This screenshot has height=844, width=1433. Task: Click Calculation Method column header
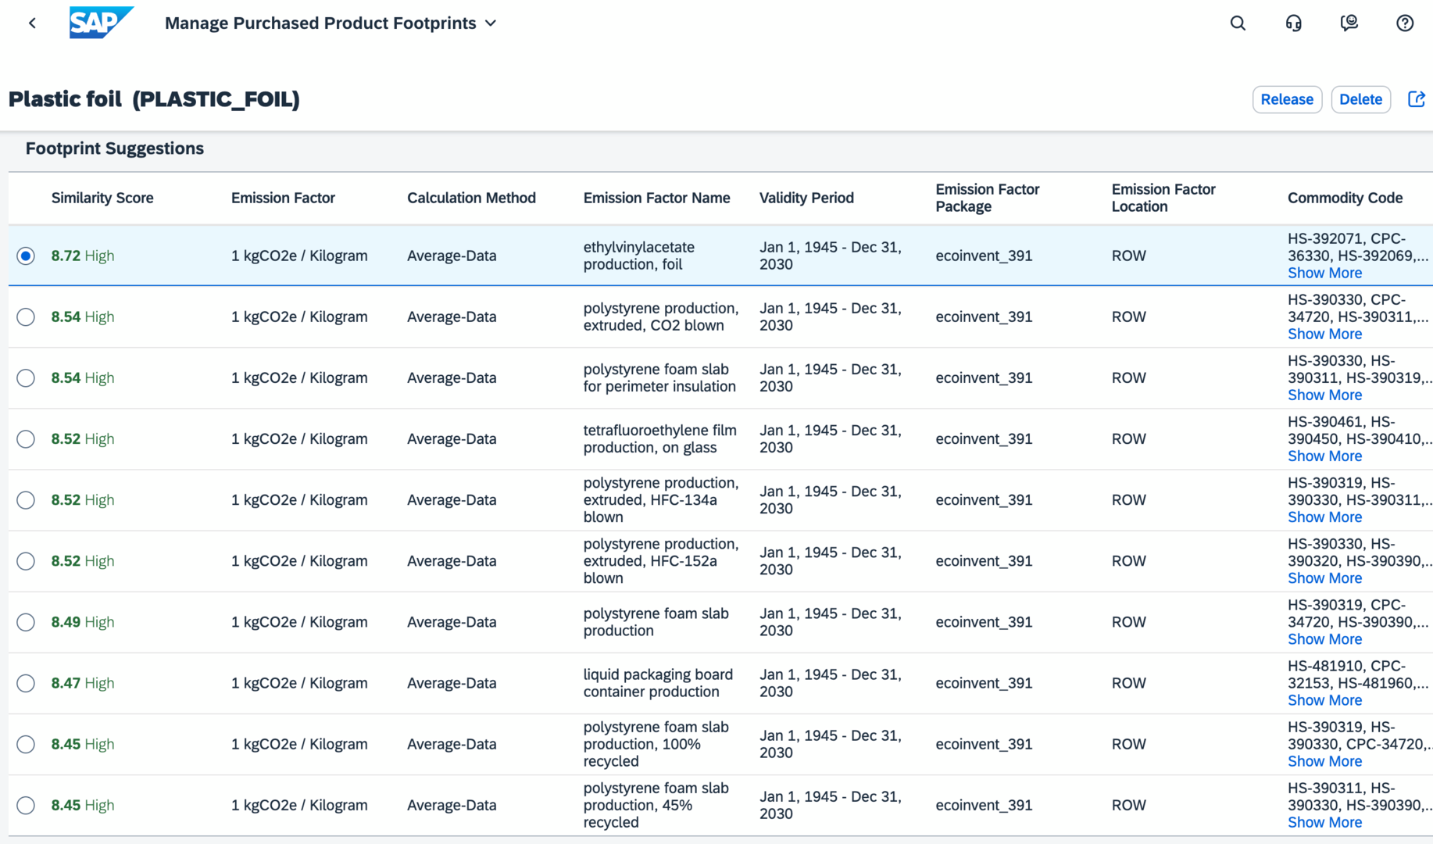(471, 198)
